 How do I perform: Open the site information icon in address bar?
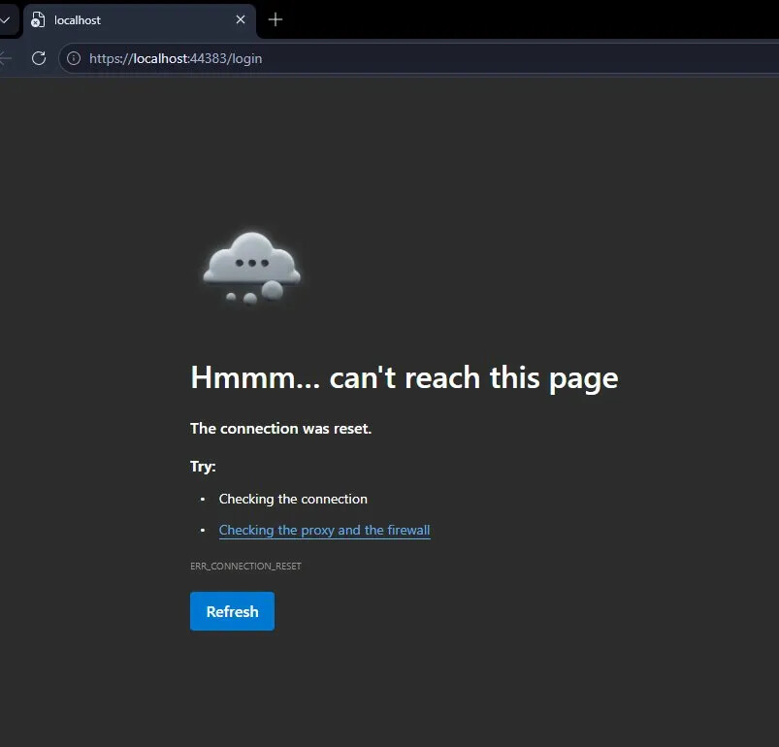click(x=74, y=58)
